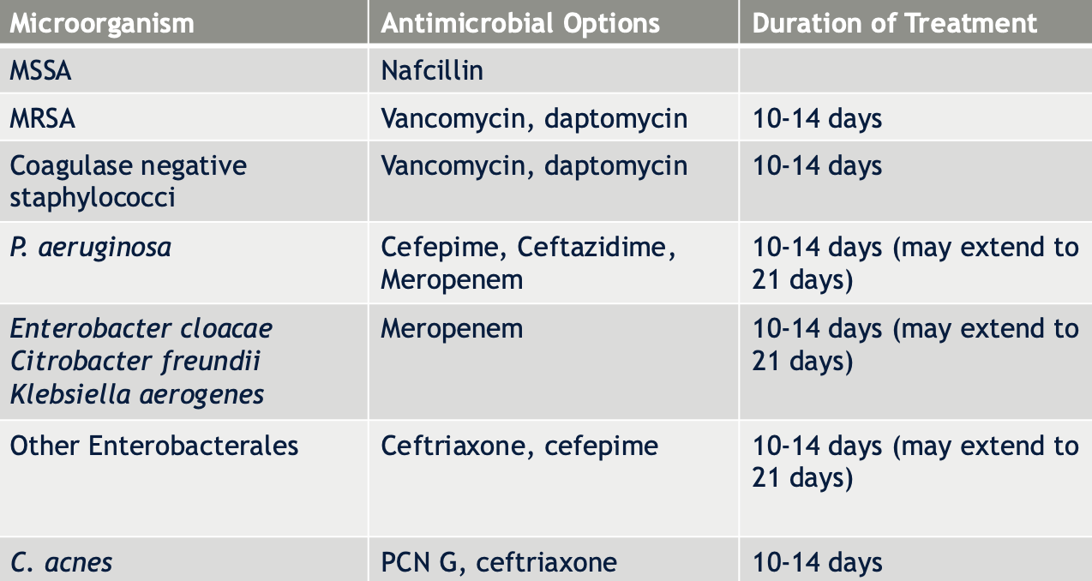The width and height of the screenshot is (1092, 581).
Task: Select the Coagulase negative staphylococci cell
Action: point(184,182)
